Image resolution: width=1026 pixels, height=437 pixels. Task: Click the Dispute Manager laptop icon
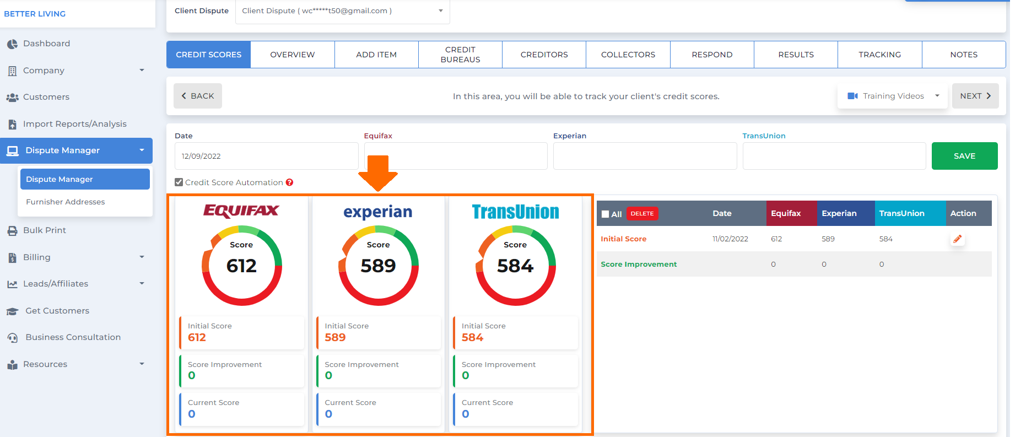pyautogui.click(x=13, y=150)
